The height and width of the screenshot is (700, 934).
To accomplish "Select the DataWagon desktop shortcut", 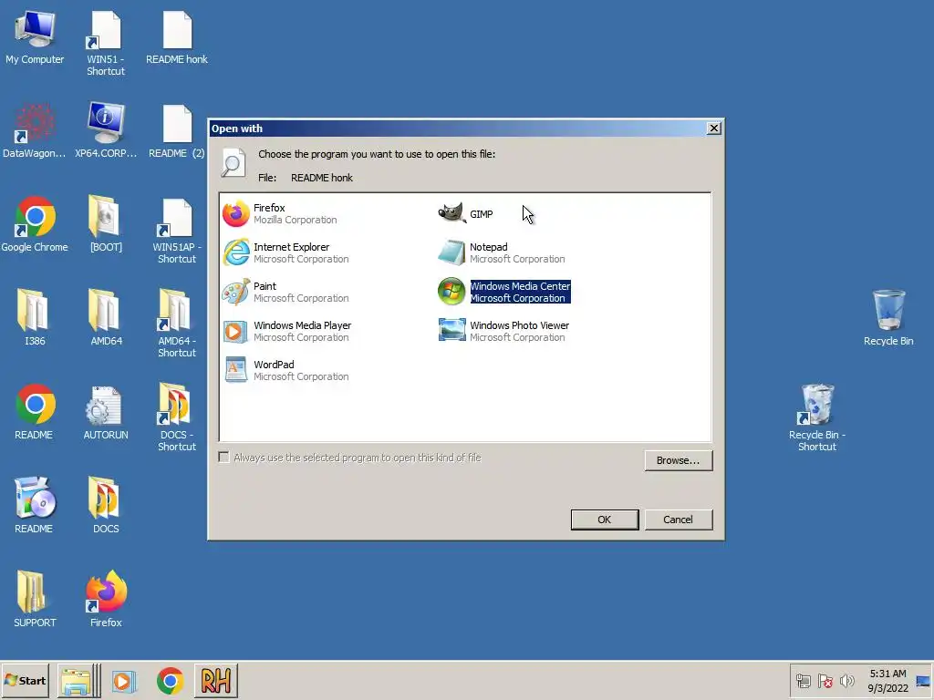I will (34, 131).
